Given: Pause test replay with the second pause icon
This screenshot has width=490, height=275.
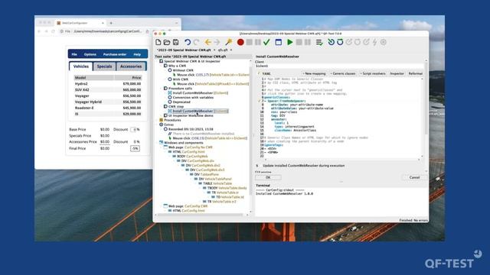Looking at the screenshot, I should point(308,42).
